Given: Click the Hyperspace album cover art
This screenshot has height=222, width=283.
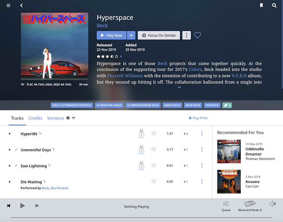Looking at the screenshot, I should coord(55,46).
